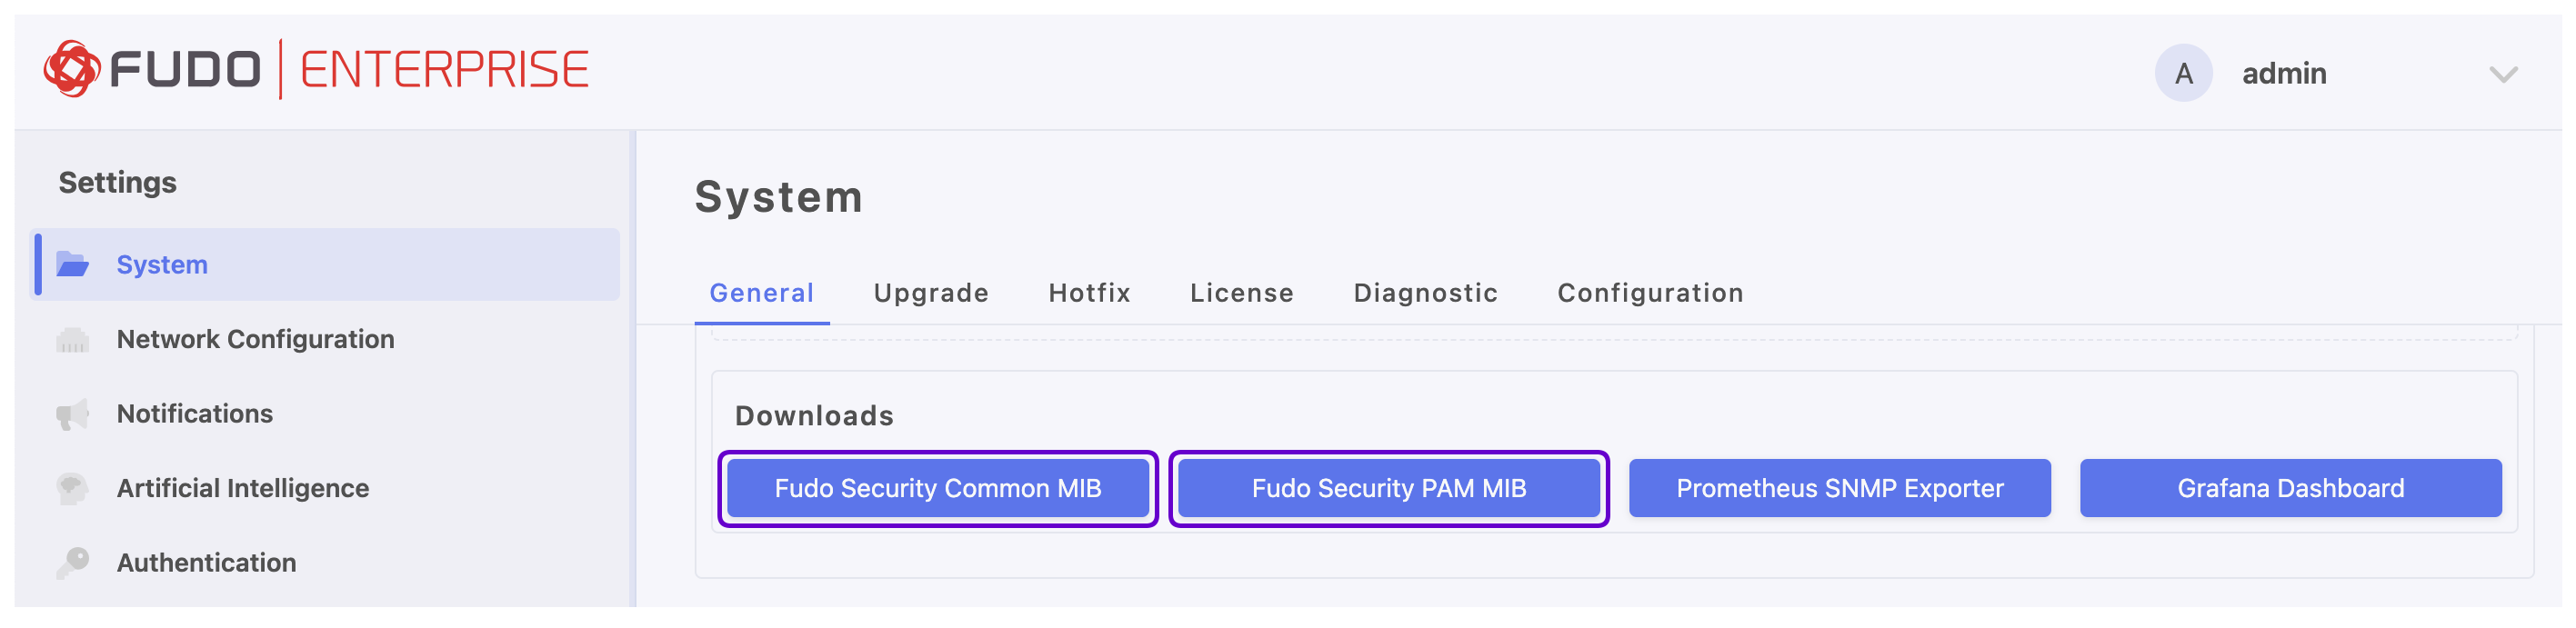This screenshot has height=628, width=2576.
Task: Click the Fudo Enterprise logo
Action: coord(316,70)
